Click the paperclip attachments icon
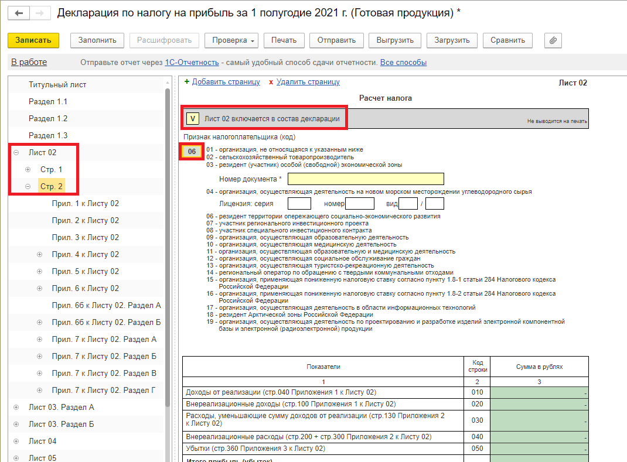This screenshot has height=462, width=627. 553,40
